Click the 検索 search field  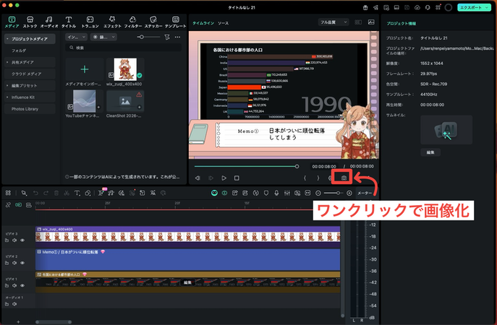point(124,48)
